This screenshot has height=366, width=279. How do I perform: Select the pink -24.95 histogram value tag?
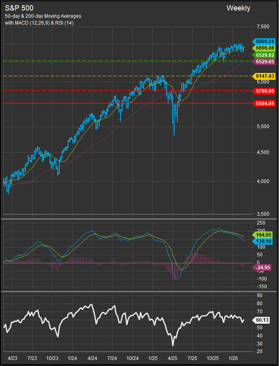[x=264, y=266]
